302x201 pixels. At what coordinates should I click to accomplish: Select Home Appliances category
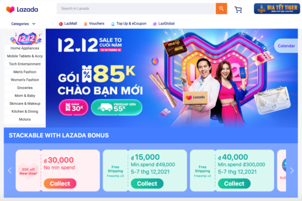[x=25, y=48]
